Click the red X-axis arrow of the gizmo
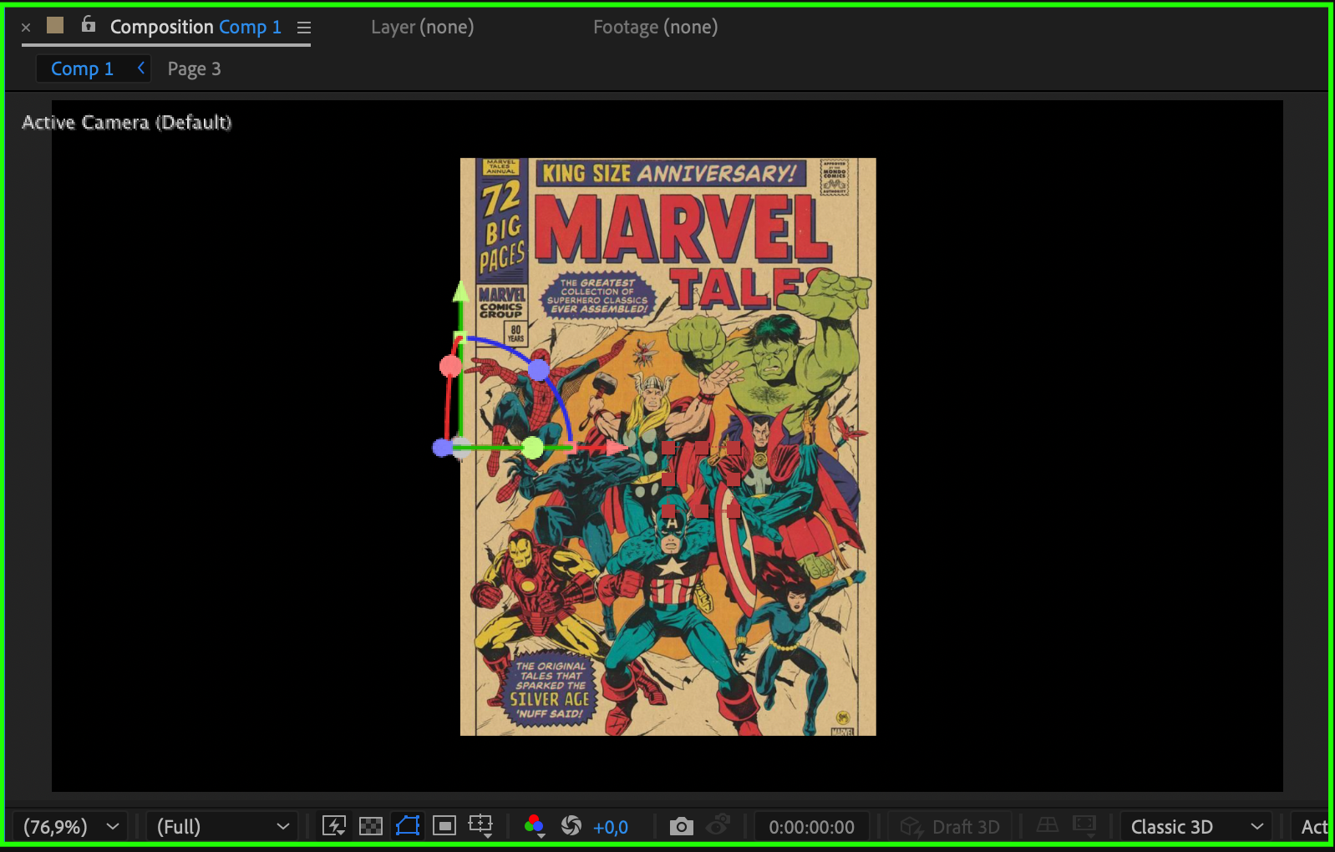 click(617, 448)
